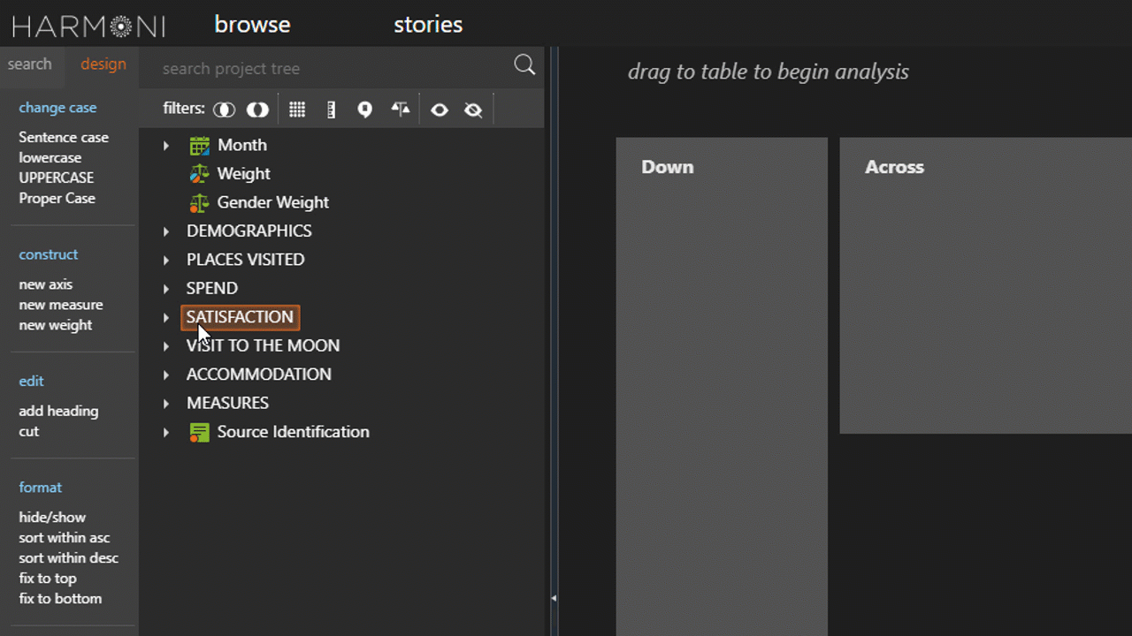Select the ACCOMMODATION folder label
The image size is (1132, 636).
pyautogui.click(x=259, y=375)
